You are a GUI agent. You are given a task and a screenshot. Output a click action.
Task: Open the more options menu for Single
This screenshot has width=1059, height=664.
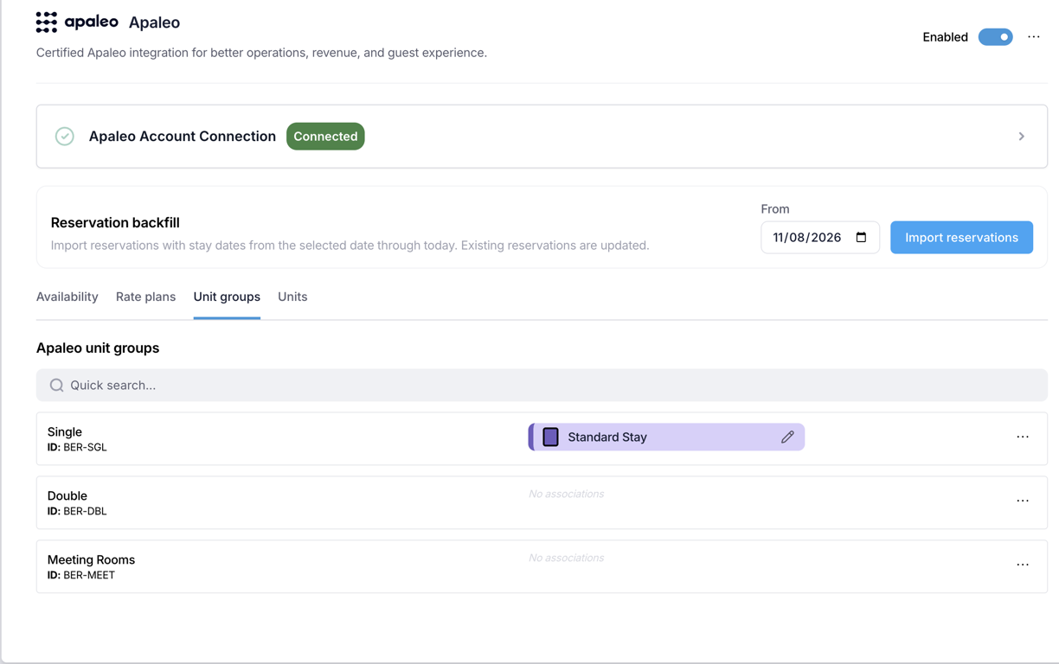[x=1023, y=437]
